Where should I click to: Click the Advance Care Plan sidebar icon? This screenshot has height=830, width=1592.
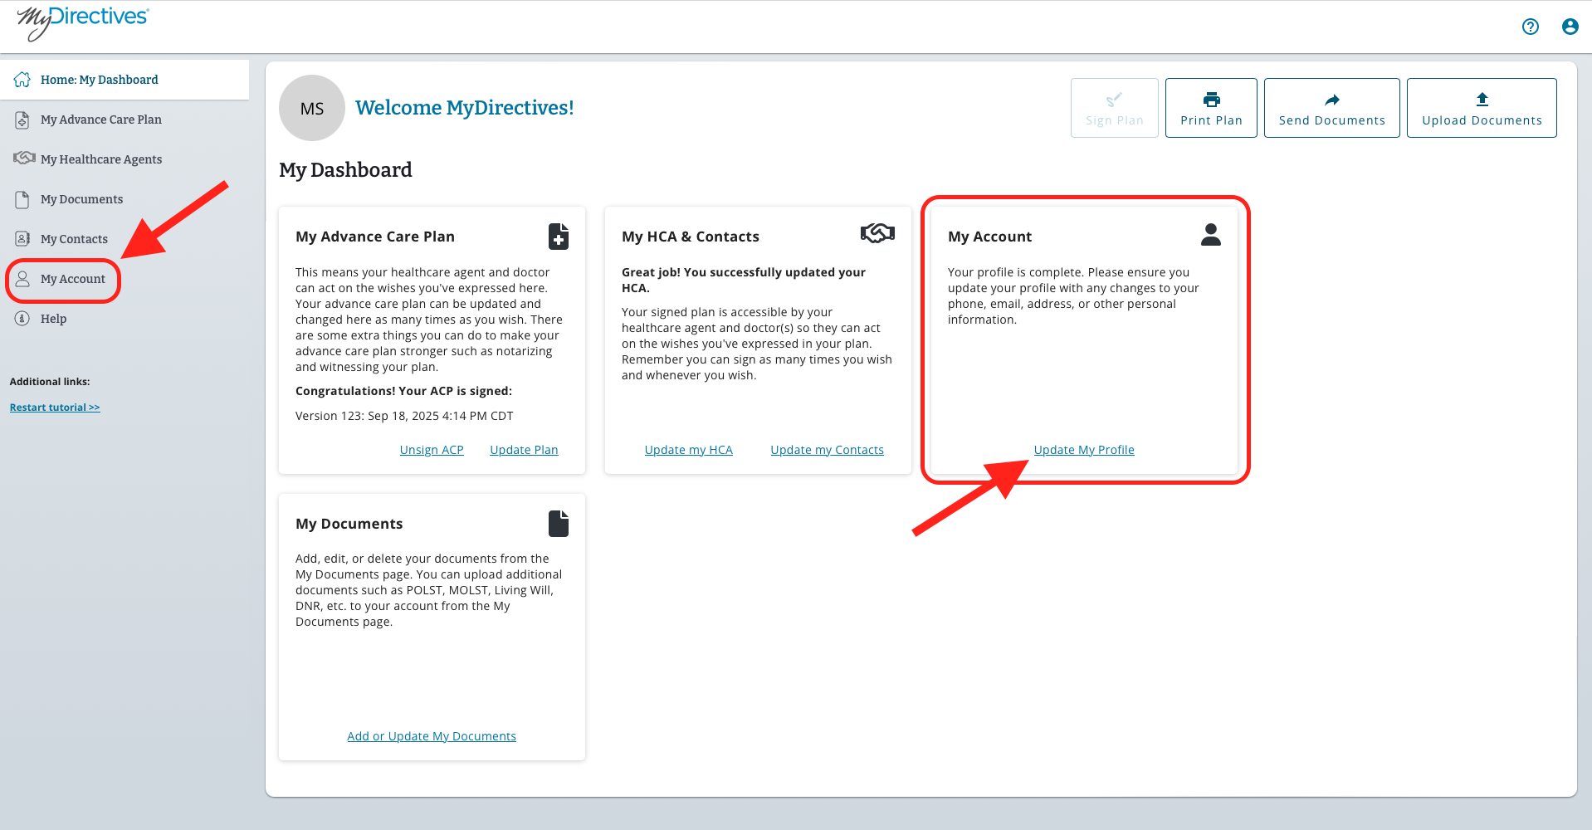(22, 120)
